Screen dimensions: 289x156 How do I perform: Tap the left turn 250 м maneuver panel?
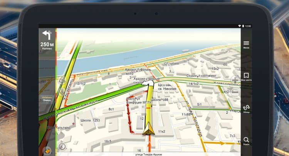click(x=47, y=41)
